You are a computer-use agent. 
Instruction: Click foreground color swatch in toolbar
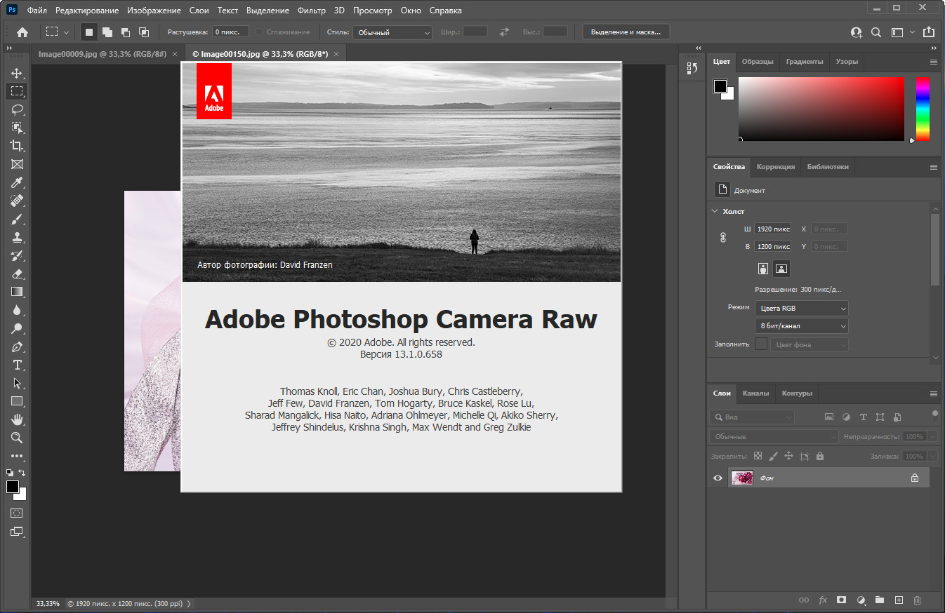pyautogui.click(x=13, y=487)
